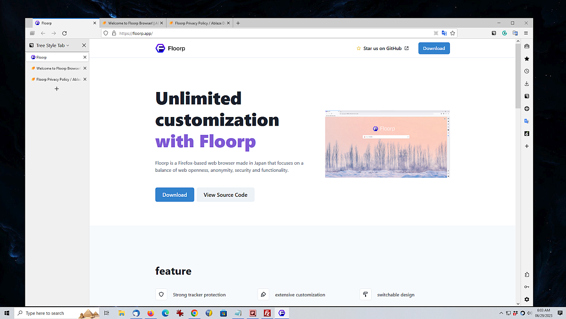The width and height of the screenshot is (566, 319).
Task: Open Task View on the taskbar
Action: [x=107, y=313]
